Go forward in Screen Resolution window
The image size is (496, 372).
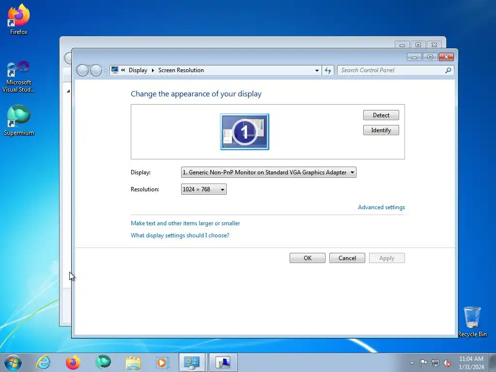96,70
